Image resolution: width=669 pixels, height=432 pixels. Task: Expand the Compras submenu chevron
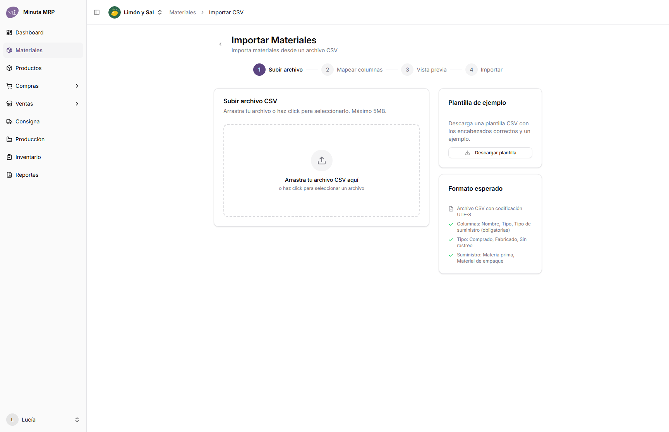(x=77, y=86)
